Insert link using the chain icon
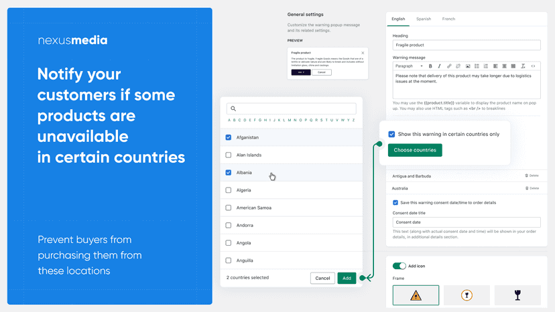The image size is (555, 312). click(x=449, y=66)
